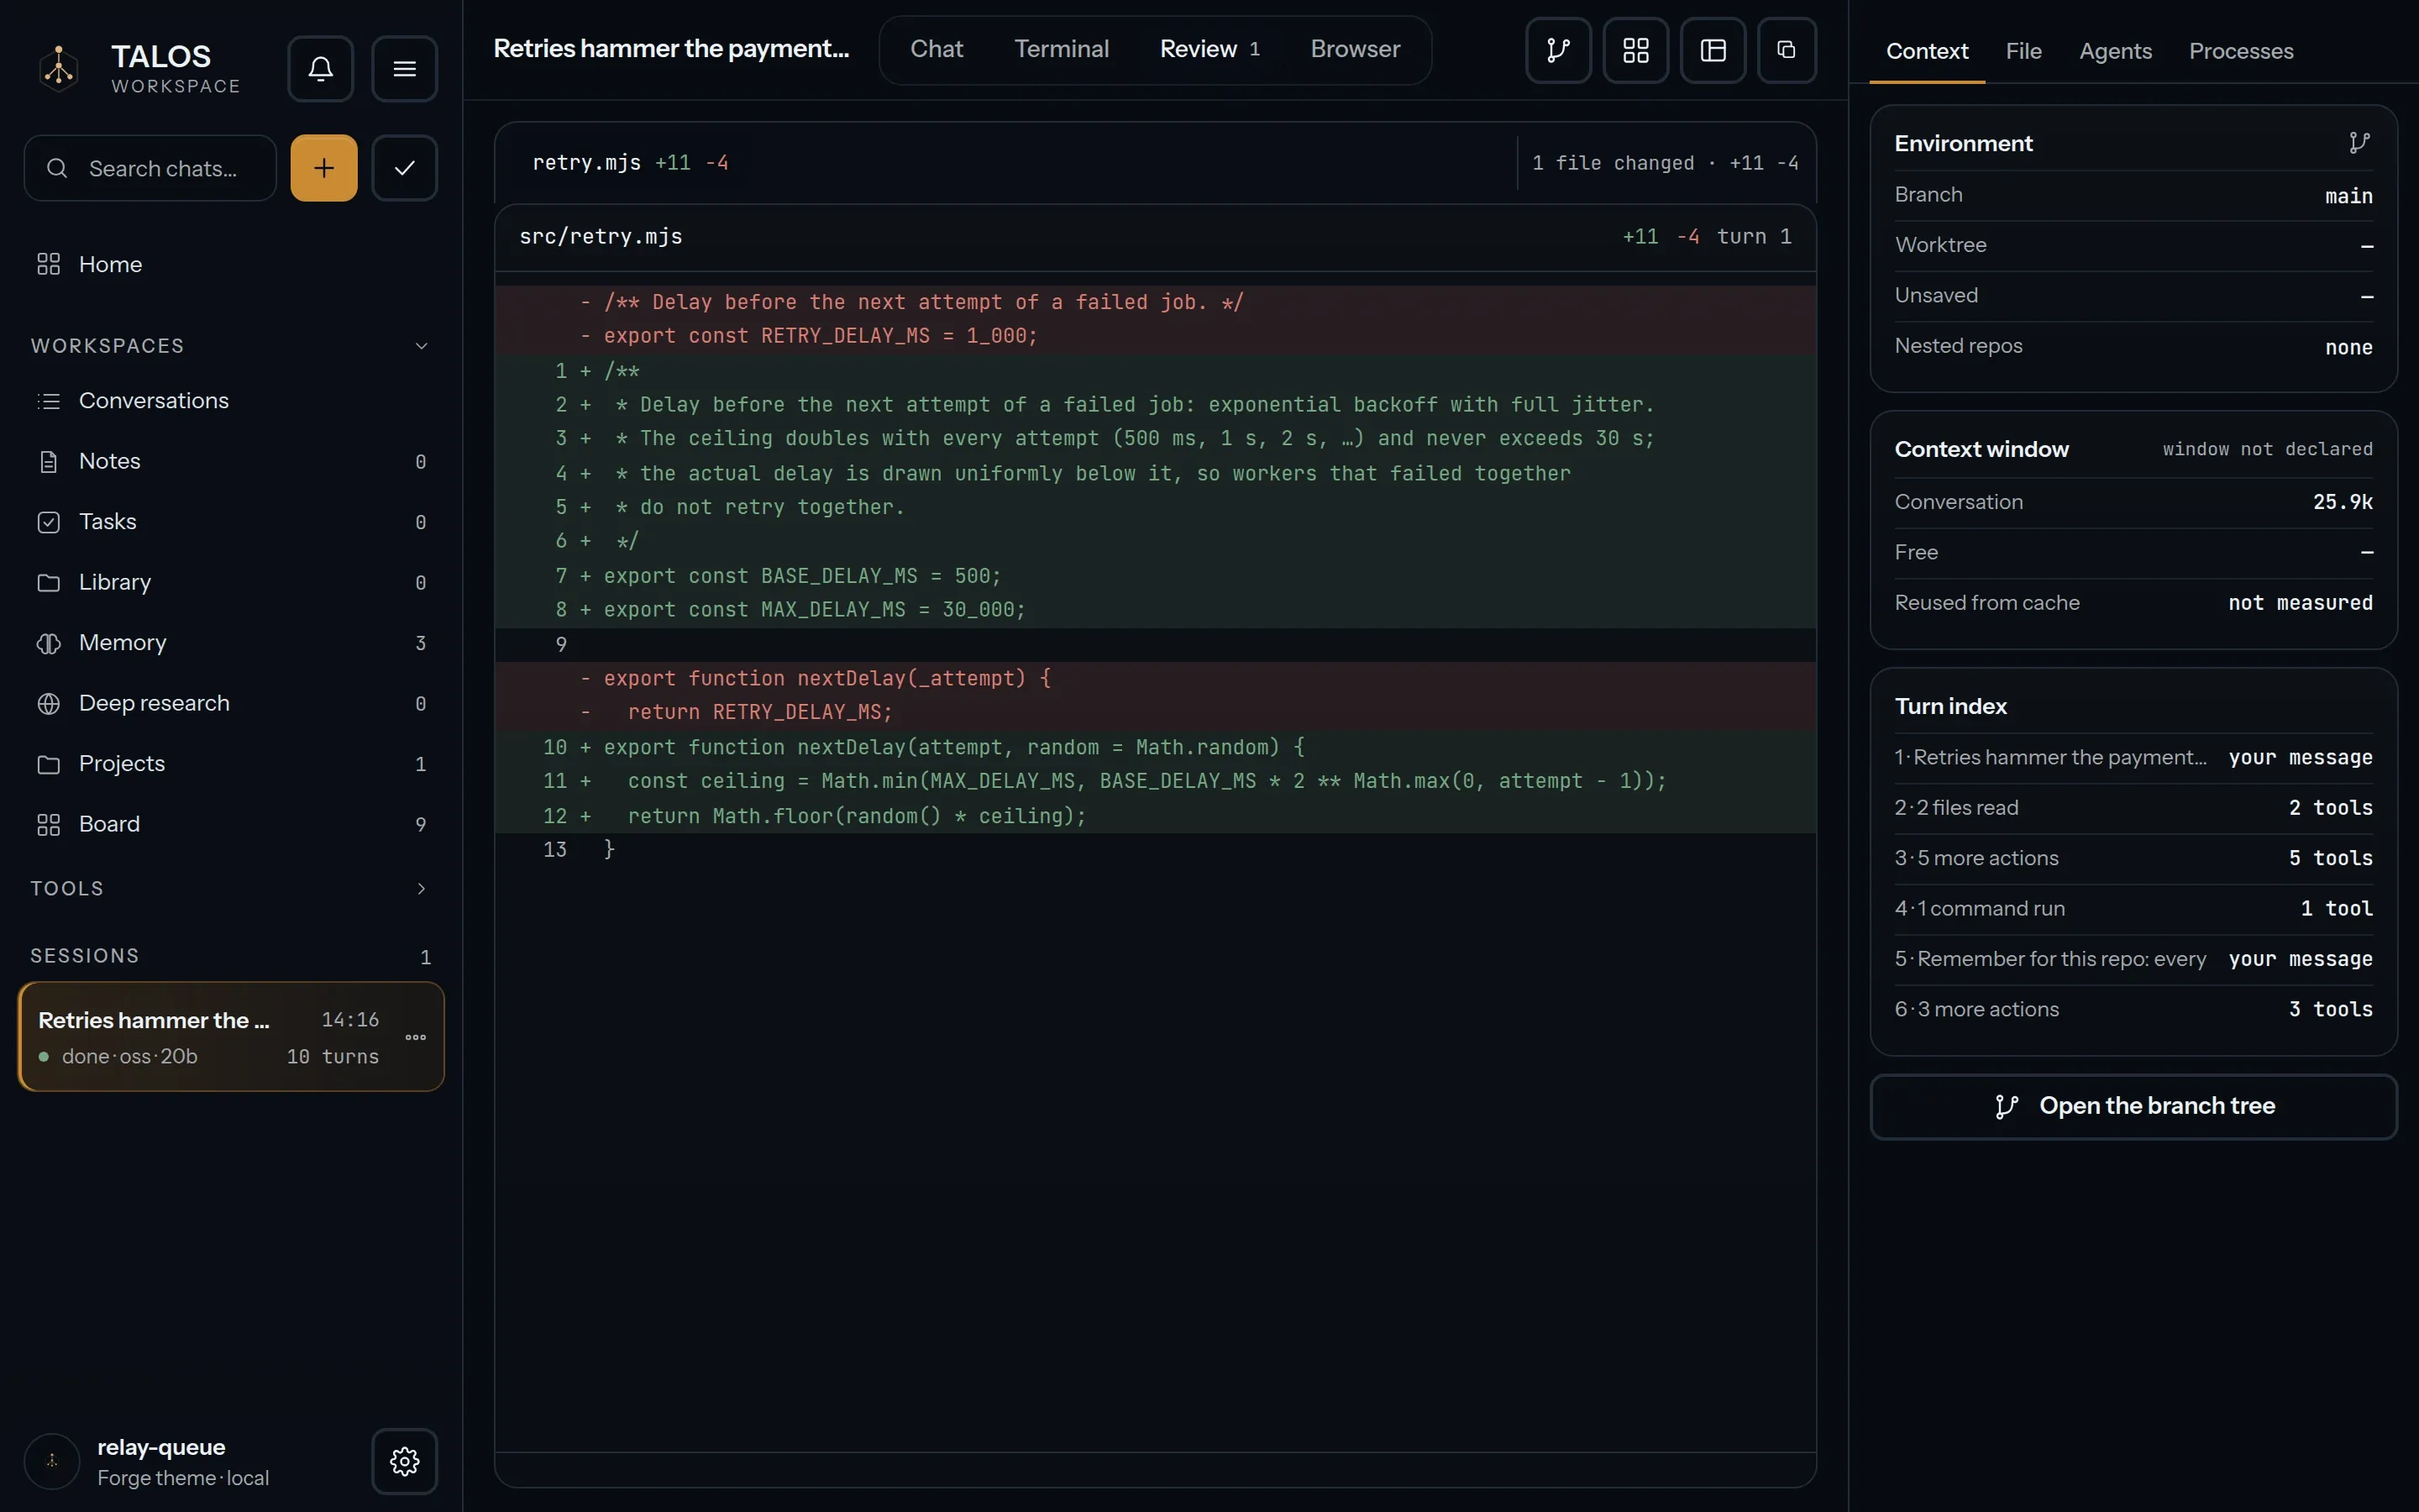
Task: Click the branch icon in Environment card
Action: pos(2359,143)
